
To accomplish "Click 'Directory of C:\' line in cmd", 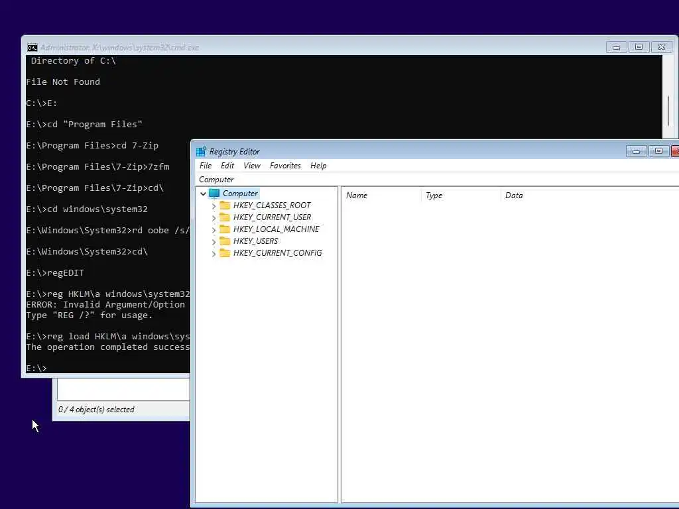I will 73,60.
